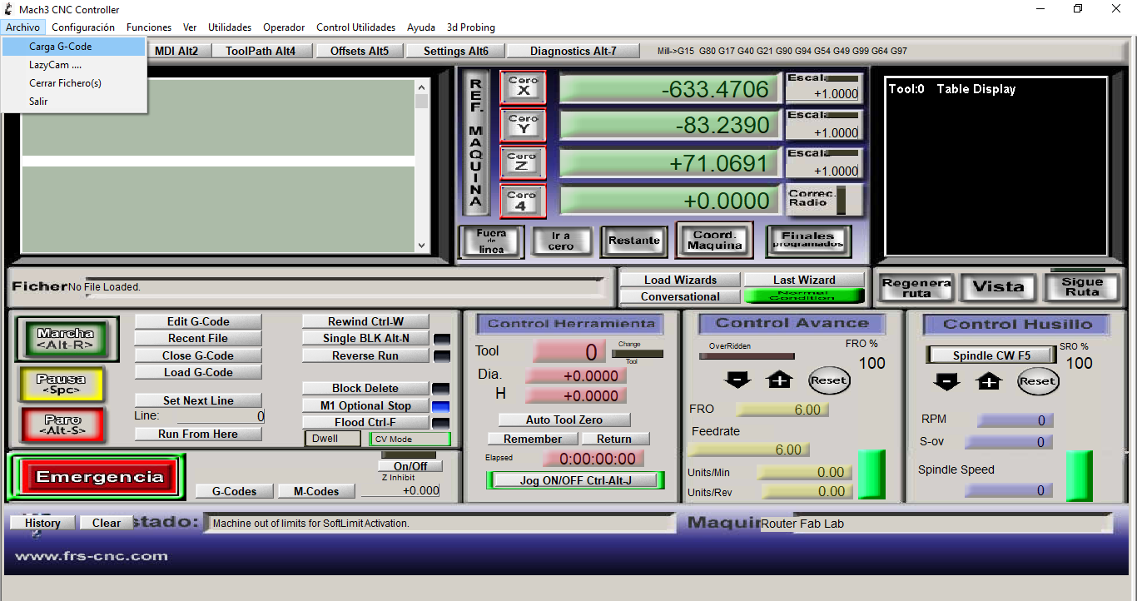Click the green Feedrate level bar
This screenshot has width=1137, height=601.
pyautogui.click(x=871, y=474)
